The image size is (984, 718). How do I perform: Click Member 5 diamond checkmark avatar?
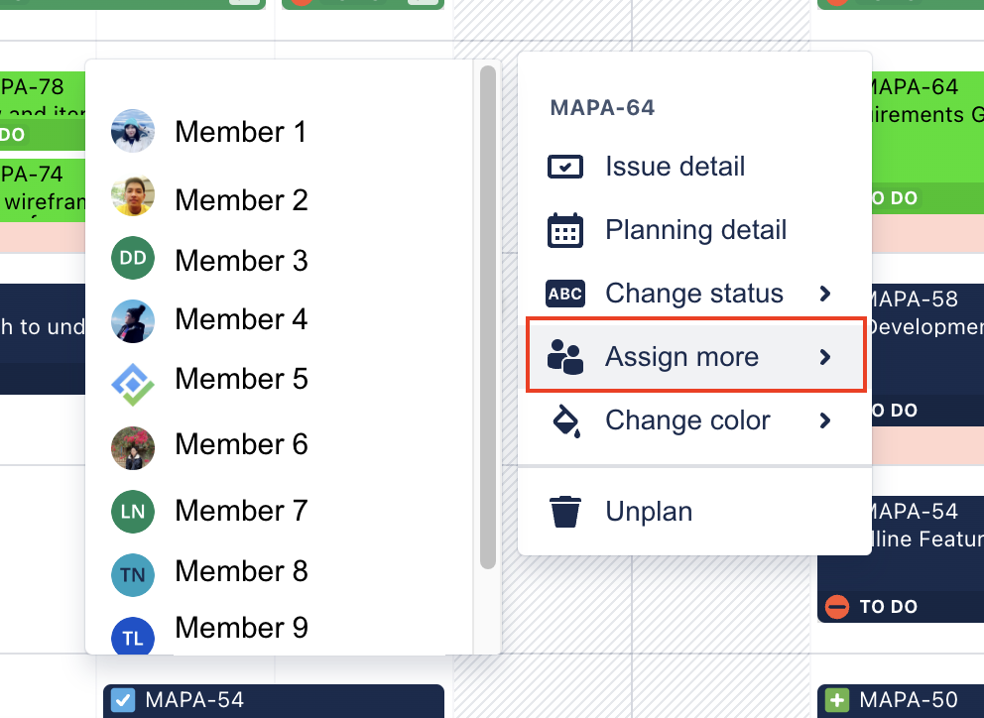(132, 384)
